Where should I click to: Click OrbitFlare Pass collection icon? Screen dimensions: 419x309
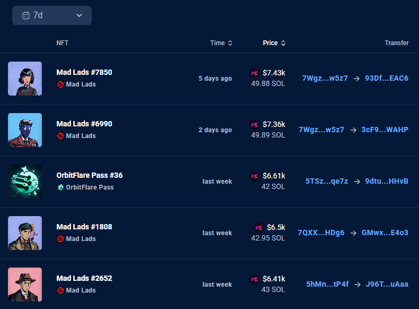60,187
